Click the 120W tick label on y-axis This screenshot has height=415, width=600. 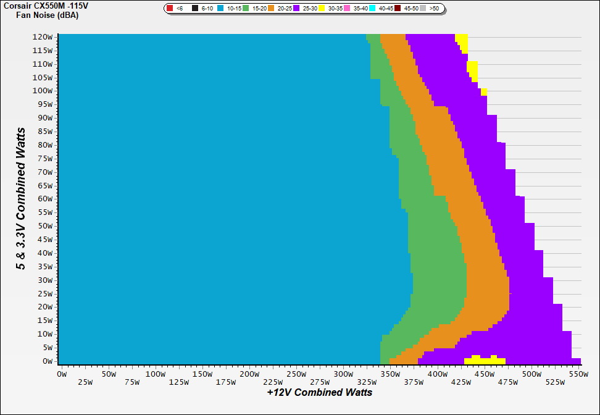43,36
